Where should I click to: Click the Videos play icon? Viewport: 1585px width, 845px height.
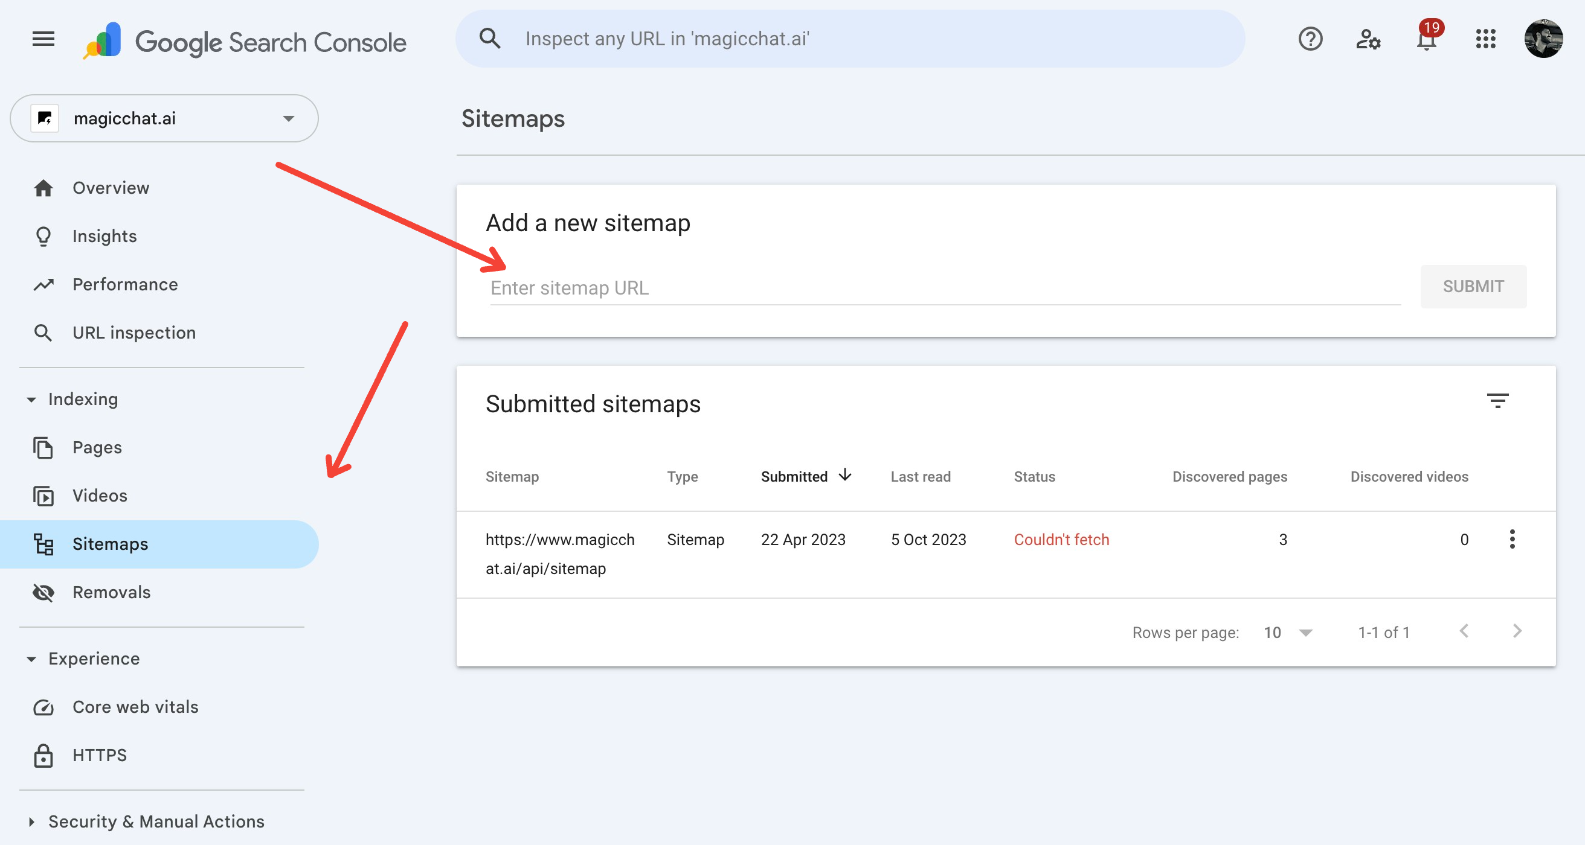coord(43,496)
